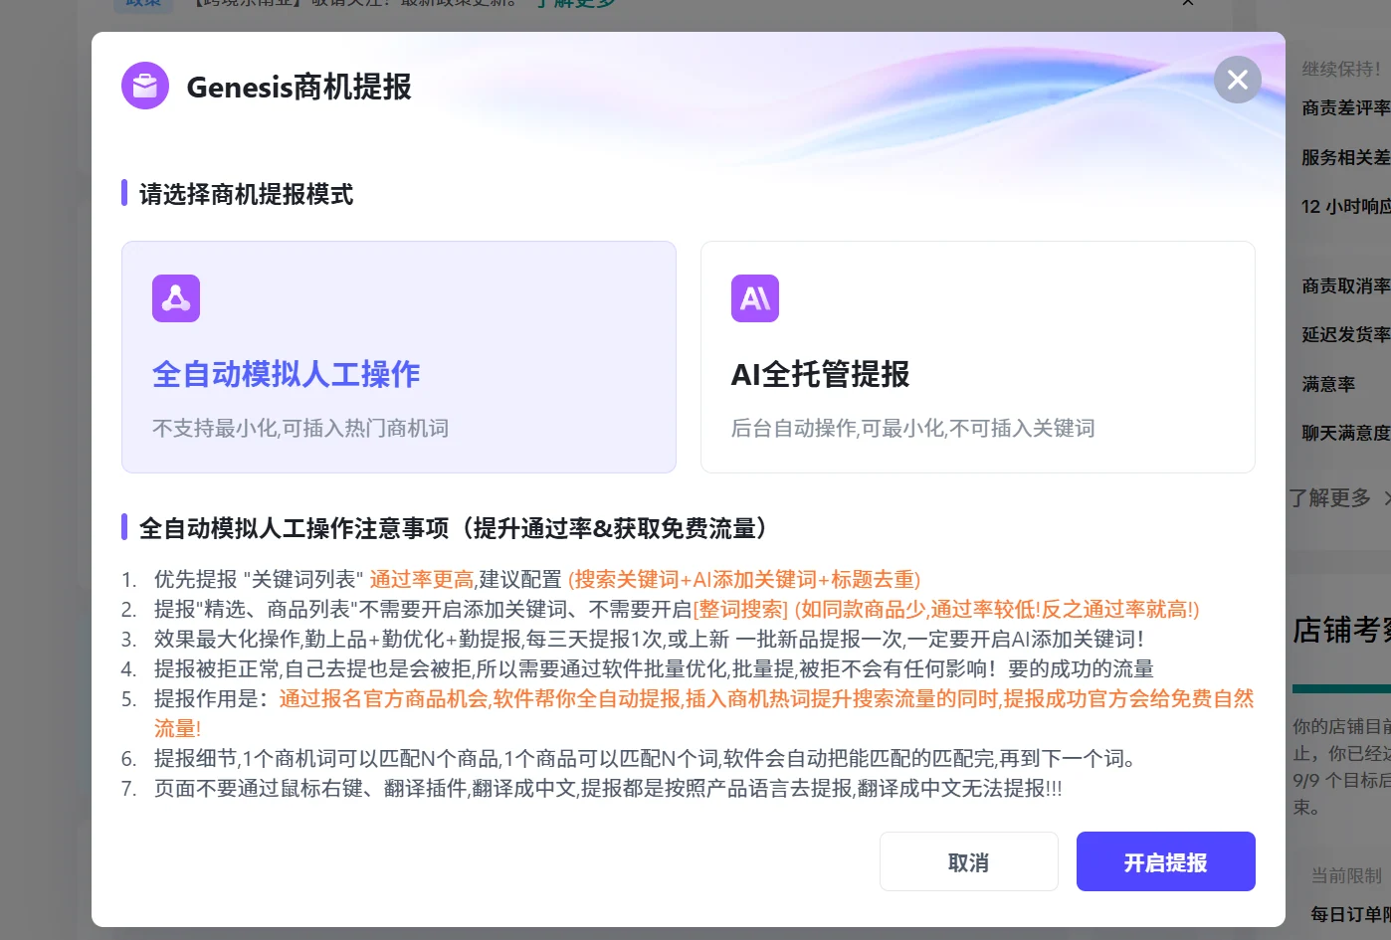Image resolution: width=1391 pixels, height=940 pixels.
Task: Click note 2 about 精选、商品列表
Action: [x=677, y=609]
